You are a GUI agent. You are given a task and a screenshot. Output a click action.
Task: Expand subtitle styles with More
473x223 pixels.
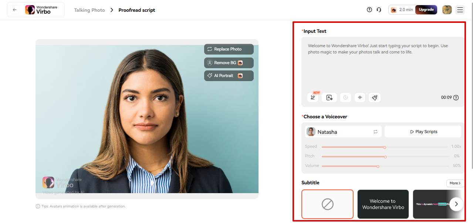tap(455, 183)
